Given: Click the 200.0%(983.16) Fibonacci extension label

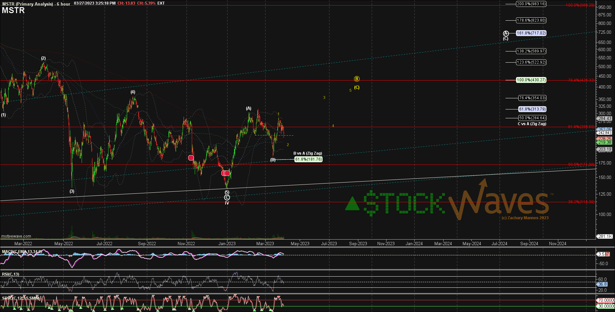Looking at the screenshot, I should [531, 4].
